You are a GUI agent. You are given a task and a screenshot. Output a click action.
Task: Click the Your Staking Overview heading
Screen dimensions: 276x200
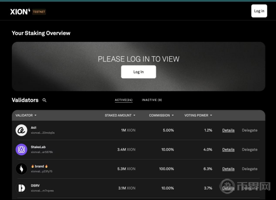(x=41, y=33)
